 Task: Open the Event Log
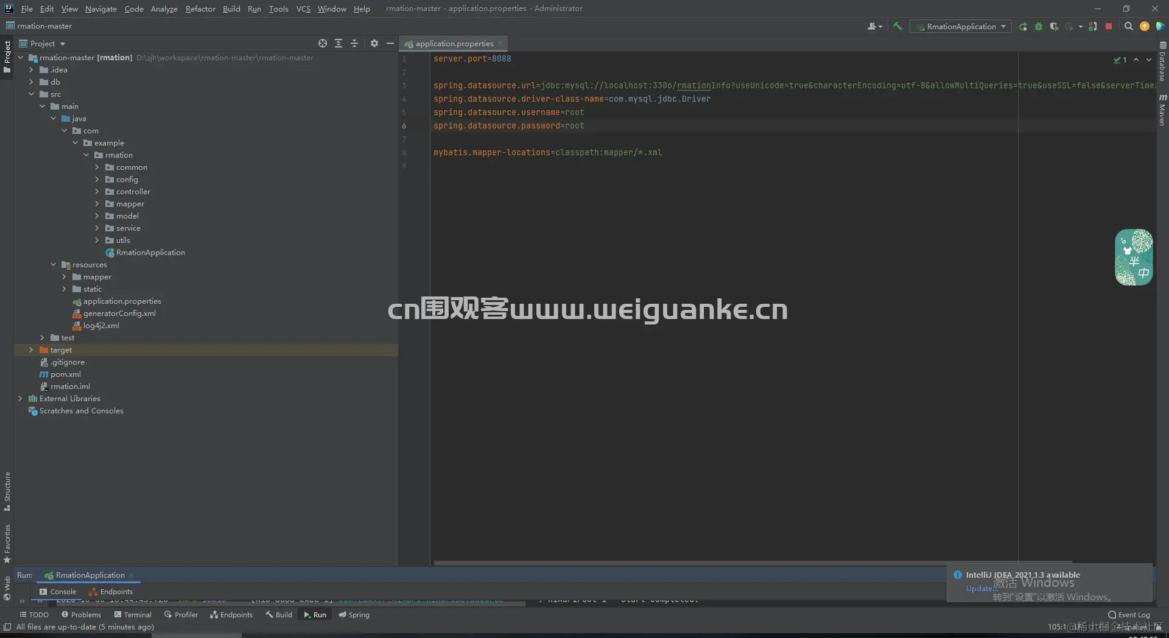click(x=1129, y=614)
